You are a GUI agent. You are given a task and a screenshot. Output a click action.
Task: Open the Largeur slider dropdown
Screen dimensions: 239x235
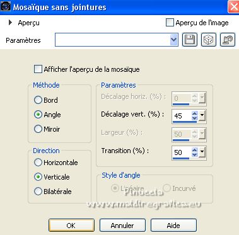click(202, 134)
